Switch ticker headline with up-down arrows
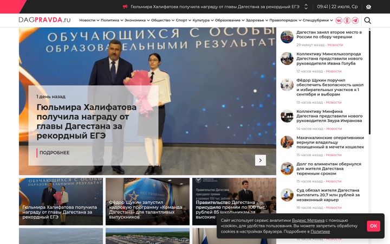 [x=306, y=7]
